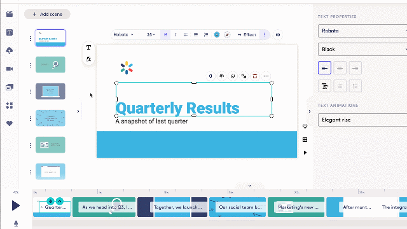Open the Roboto font dropdown in toolbar
This screenshot has height=229, width=407.
(123, 34)
